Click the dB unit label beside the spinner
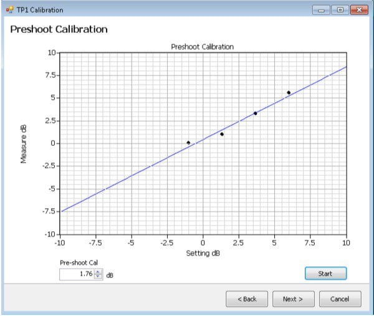The image size is (374, 316). tap(110, 275)
